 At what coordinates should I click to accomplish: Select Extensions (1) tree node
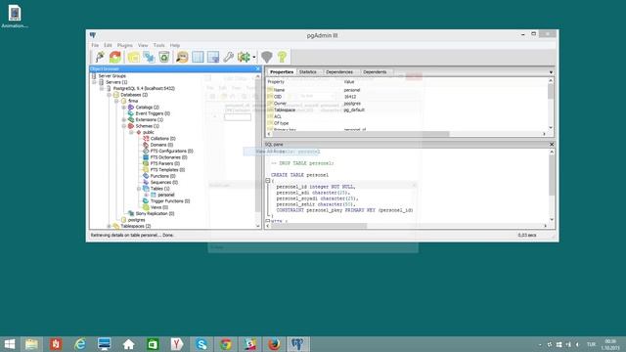coord(150,119)
